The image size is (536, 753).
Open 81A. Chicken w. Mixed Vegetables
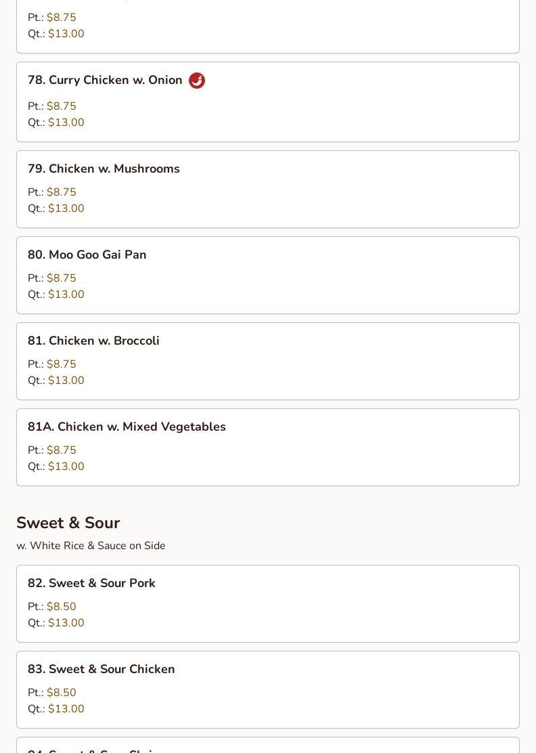127,427
